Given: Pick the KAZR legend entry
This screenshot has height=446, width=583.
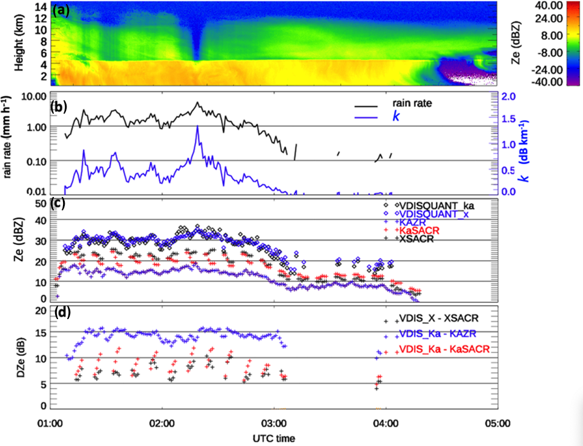Looking at the screenshot, I should [x=413, y=222].
